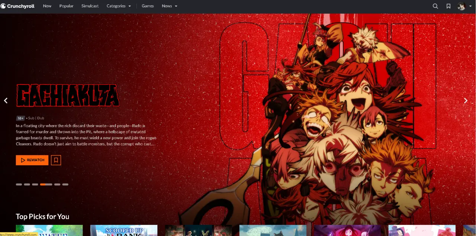
Task: Click the Top Picks for You heading
Action: pos(42,216)
